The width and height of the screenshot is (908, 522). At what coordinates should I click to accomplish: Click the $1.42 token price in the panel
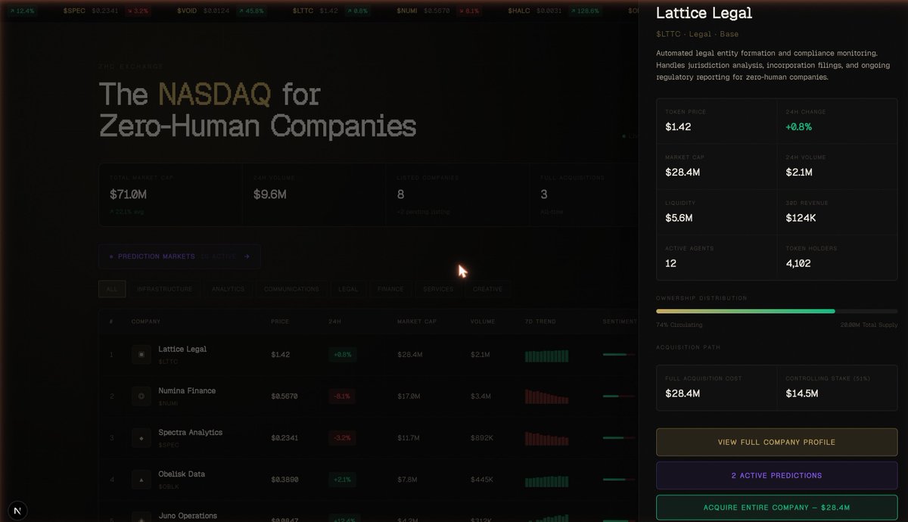678,127
